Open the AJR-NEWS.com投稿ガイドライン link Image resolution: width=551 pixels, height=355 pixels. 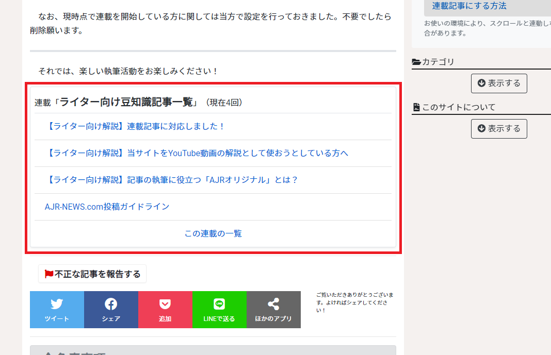(x=107, y=207)
